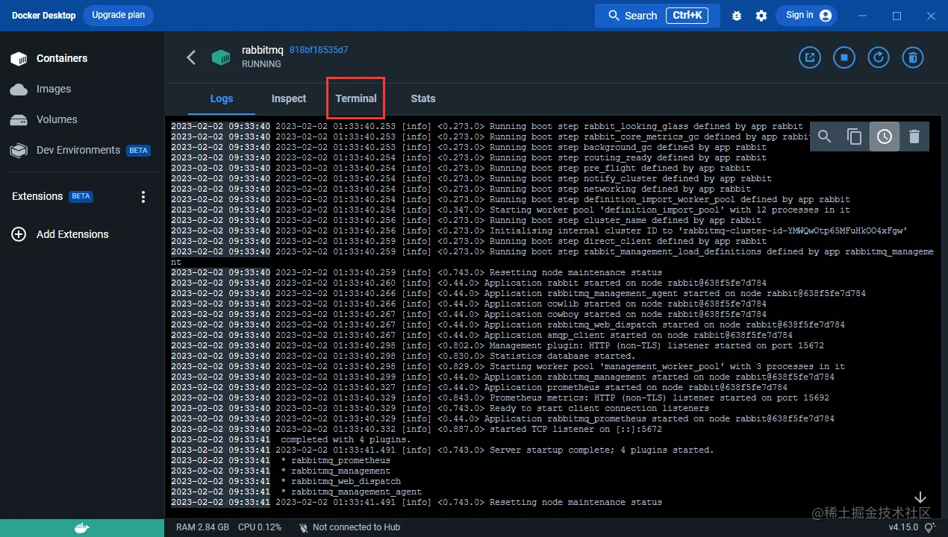Click RAM 2.84 GB status entry

(x=202, y=527)
